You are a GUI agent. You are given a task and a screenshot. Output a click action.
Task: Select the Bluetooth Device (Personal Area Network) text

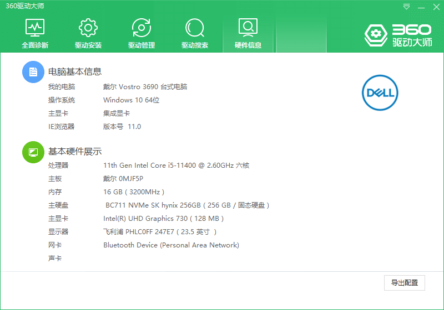pyautogui.click(x=171, y=245)
